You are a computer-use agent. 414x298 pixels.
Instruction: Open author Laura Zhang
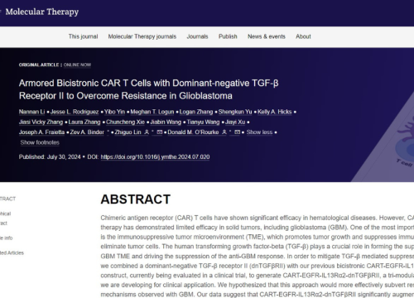84,122
